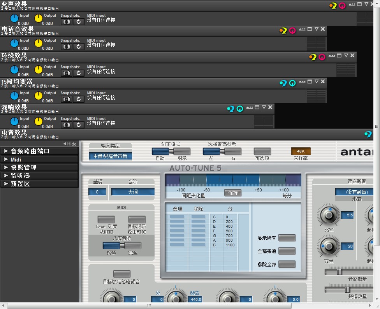380x309 pixels.
Task: Click 音高数量 slider handle
Action: click(339, 272)
